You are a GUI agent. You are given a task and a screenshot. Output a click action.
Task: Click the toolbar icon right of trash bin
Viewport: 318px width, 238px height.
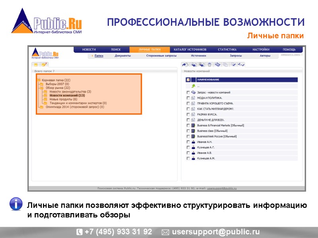pos(217,65)
